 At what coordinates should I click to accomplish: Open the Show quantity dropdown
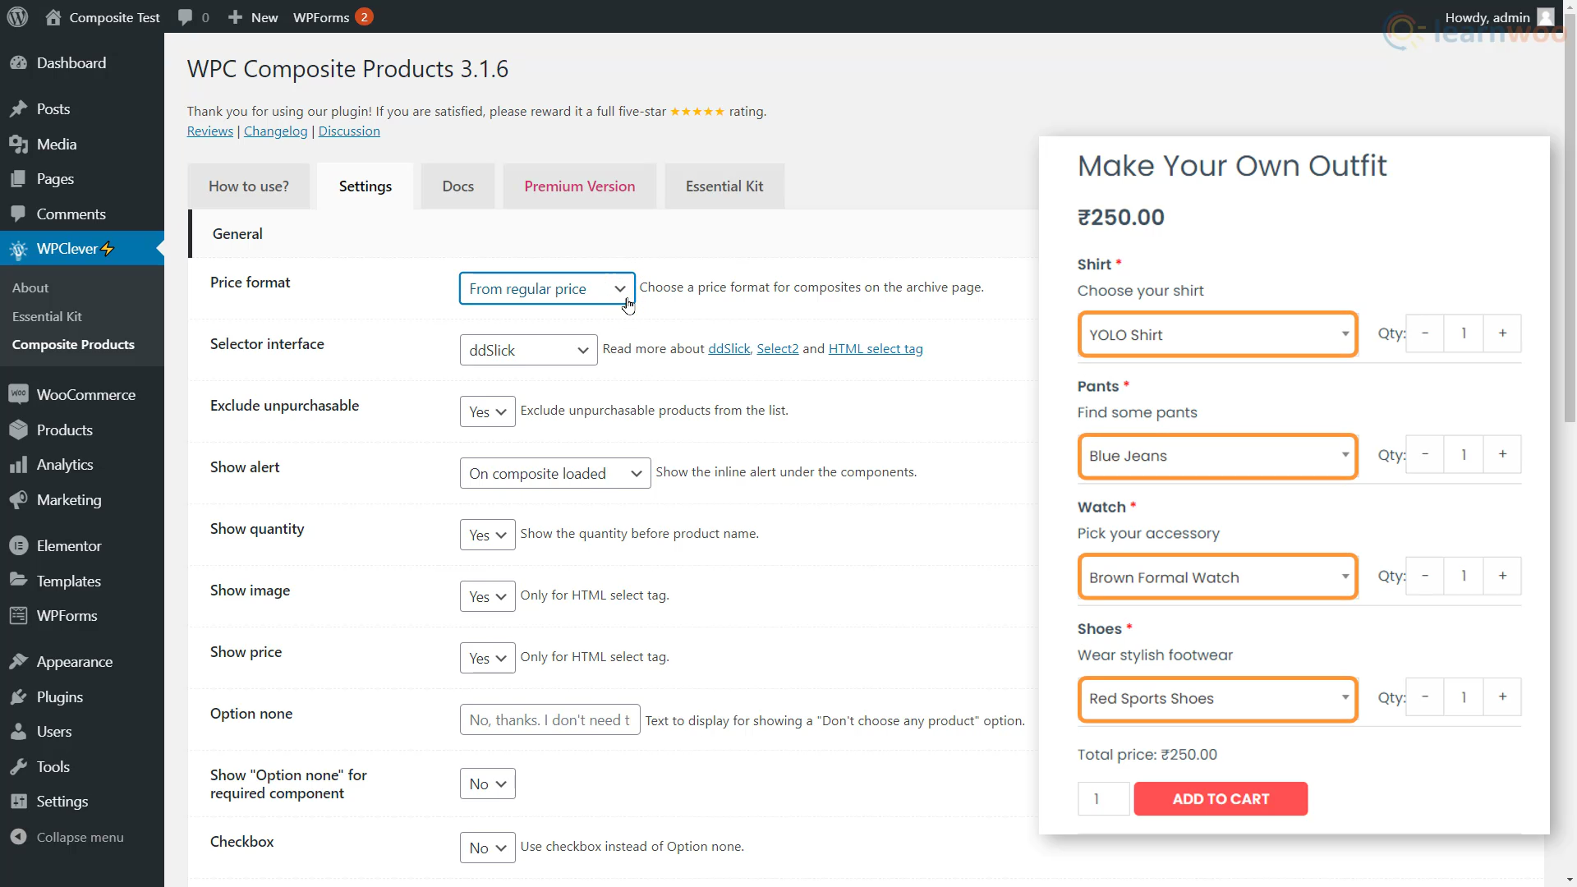pos(487,535)
